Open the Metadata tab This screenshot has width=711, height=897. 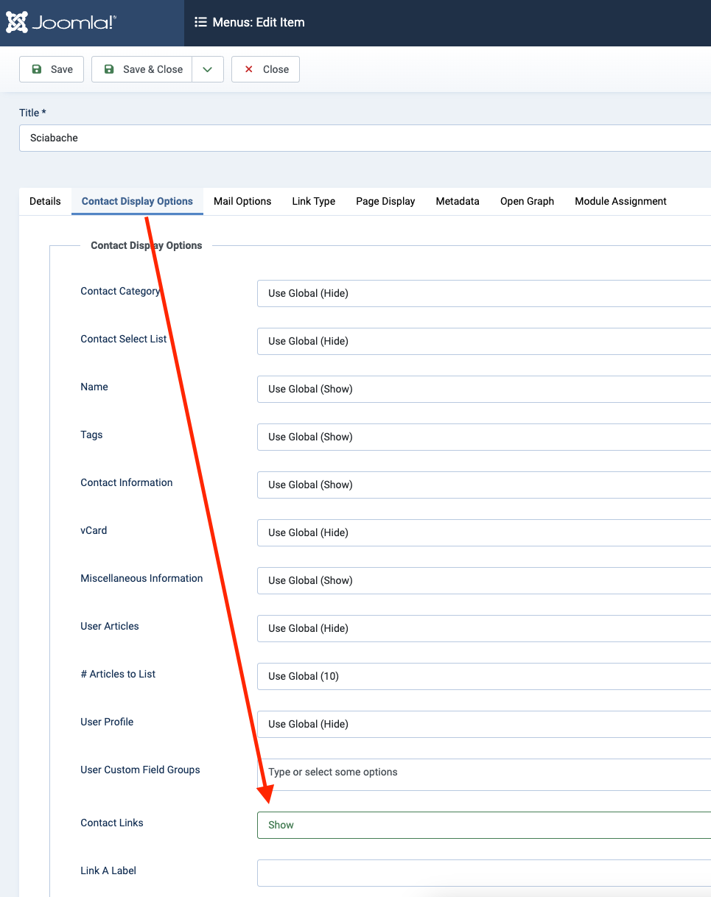tap(458, 201)
